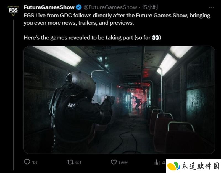Open the three-dot more options menu
This screenshot has height=173, width=221.
pos(212,7)
